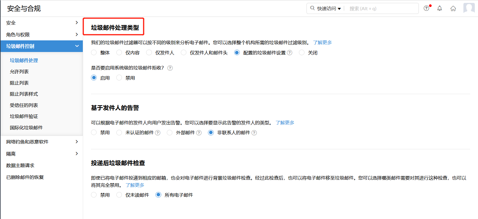Image resolution: width=478 pixels, height=219 pixels.
Task: Click the help question mark icon in header
Action: 426,8
